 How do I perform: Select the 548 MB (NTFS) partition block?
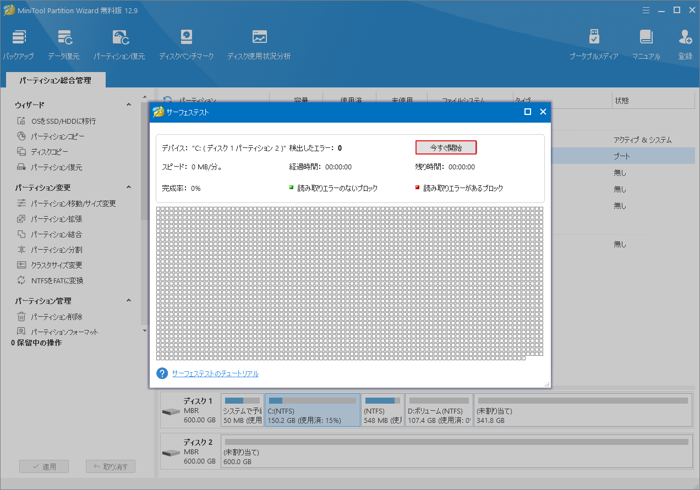click(x=383, y=410)
